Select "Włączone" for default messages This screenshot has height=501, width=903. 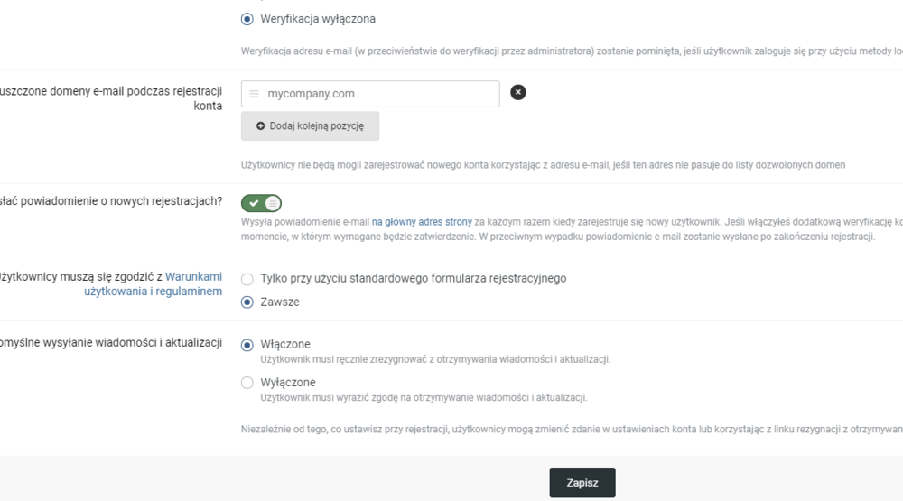coord(247,345)
